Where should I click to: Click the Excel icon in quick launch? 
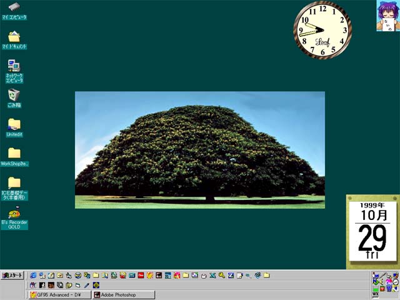212,275
